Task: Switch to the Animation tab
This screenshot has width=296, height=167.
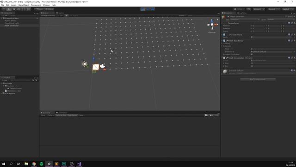Action: coord(62,113)
